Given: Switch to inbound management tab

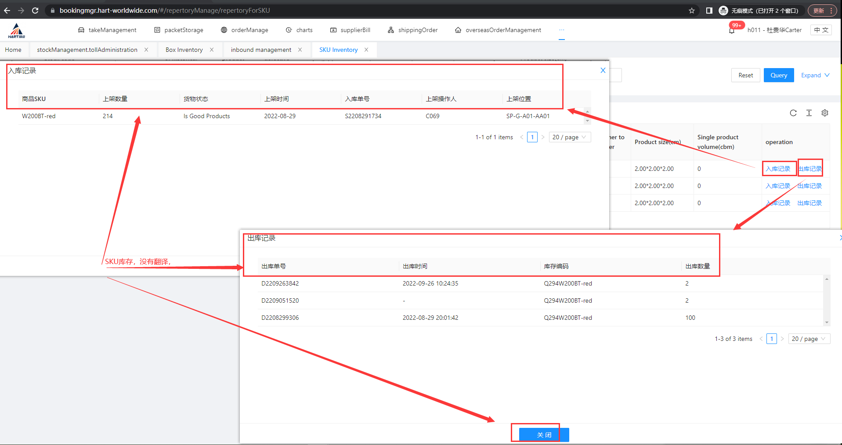Looking at the screenshot, I should coord(261,50).
